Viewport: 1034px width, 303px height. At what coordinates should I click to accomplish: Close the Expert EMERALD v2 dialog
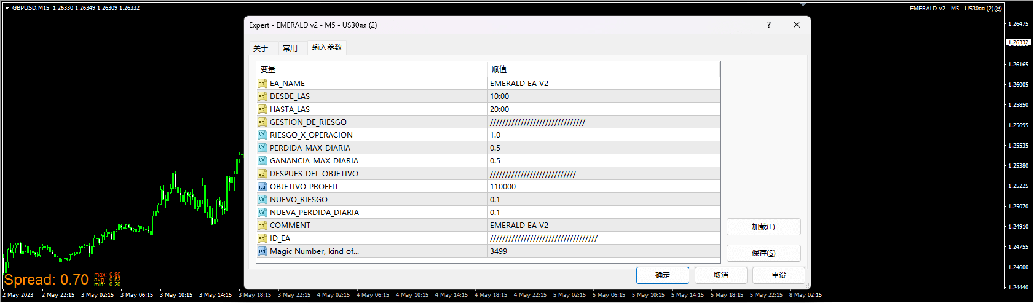797,25
